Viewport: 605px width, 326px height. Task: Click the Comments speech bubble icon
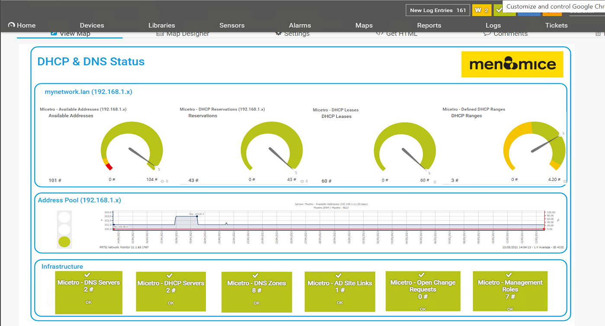click(487, 34)
